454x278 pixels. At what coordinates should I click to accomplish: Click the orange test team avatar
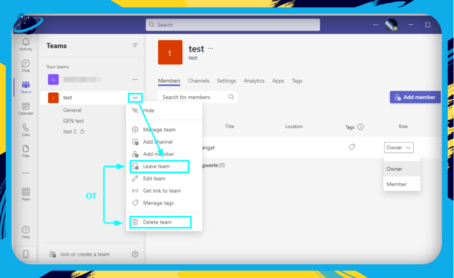170,52
